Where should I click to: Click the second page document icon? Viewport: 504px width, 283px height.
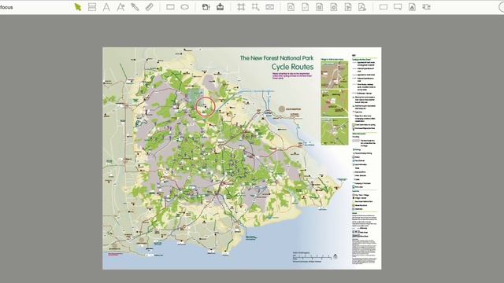(x=305, y=7)
